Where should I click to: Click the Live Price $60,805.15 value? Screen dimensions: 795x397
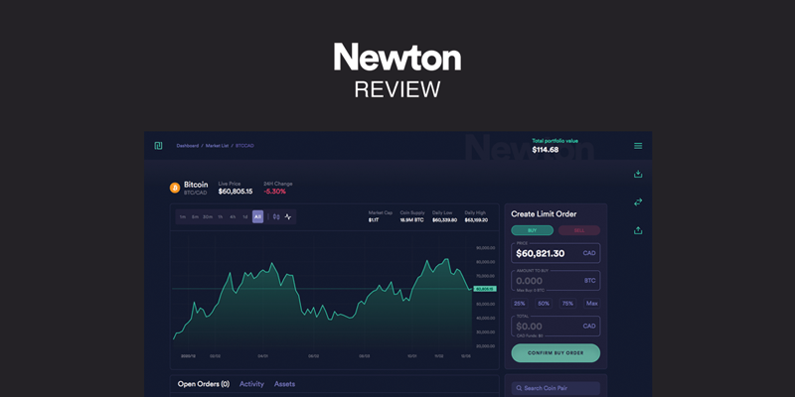236,192
